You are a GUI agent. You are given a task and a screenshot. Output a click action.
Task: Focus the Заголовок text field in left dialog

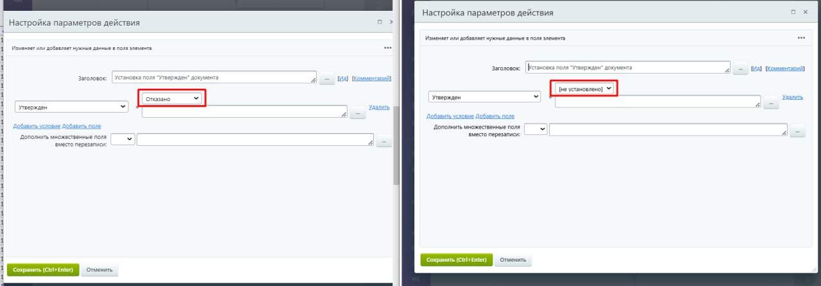point(214,77)
